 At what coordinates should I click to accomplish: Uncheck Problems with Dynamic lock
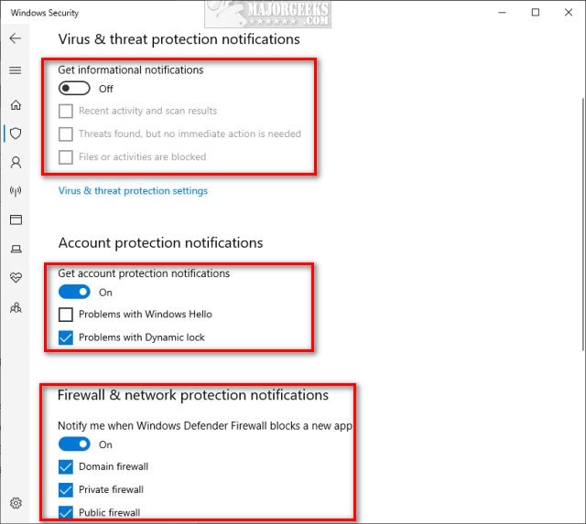(x=66, y=337)
